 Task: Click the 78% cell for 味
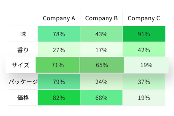click(x=59, y=34)
